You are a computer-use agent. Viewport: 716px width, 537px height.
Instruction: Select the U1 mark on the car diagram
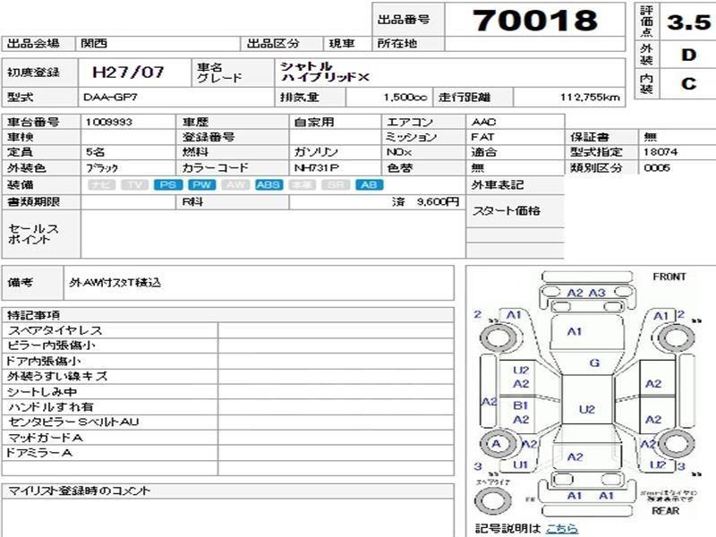coord(520,465)
